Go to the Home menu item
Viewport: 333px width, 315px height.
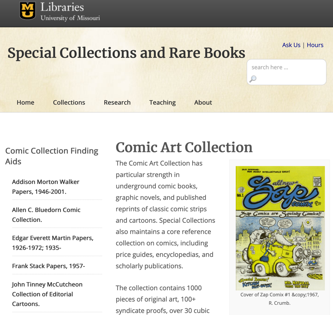[x=25, y=103]
